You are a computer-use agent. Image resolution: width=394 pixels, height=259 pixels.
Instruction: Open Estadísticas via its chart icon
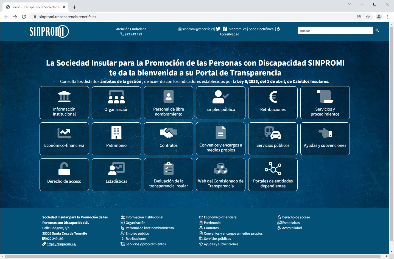116,169
